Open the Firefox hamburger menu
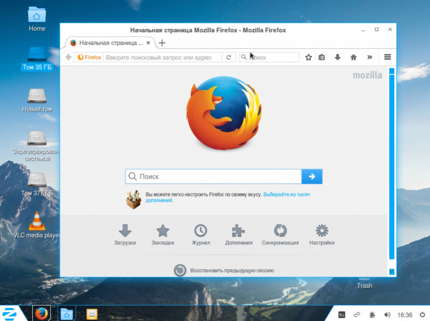 click(x=387, y=57)
